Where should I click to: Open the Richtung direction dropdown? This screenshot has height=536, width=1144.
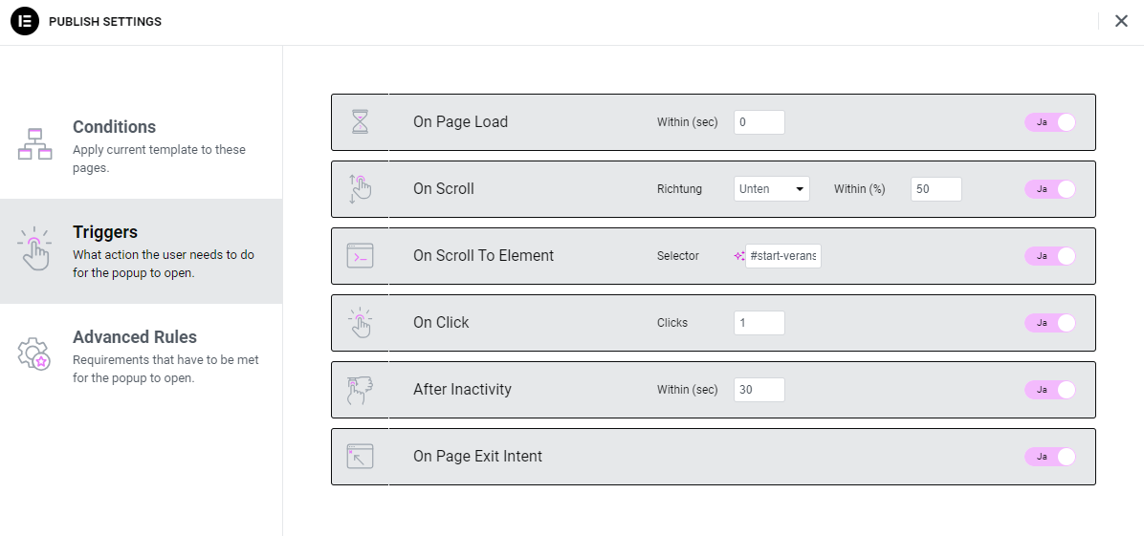pyautogui.click(x=771, y=189)
